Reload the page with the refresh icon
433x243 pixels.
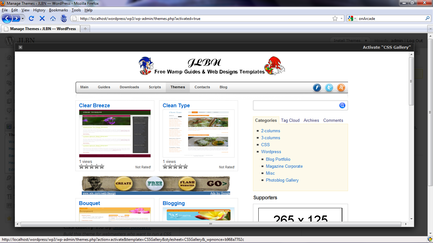click(31, 19)
